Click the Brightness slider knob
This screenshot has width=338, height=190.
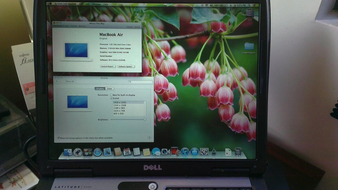[145, 120]
